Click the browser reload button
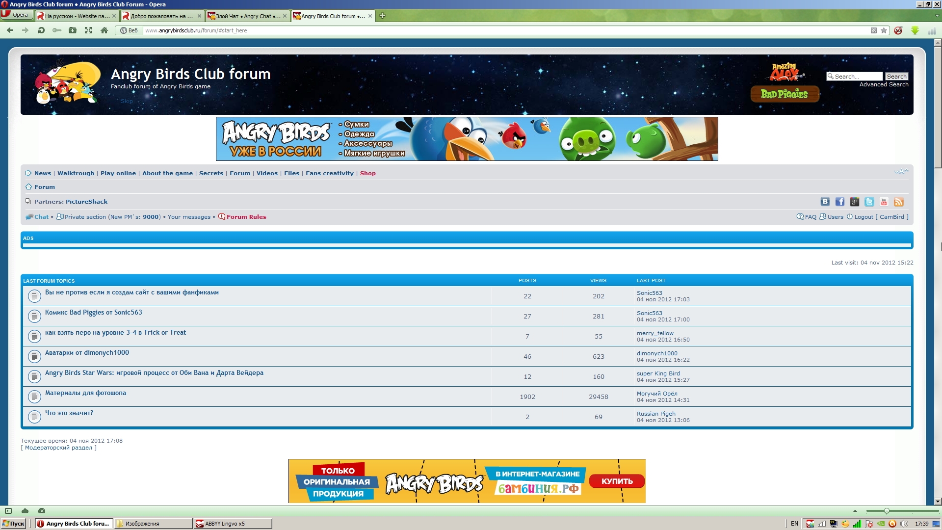Image resolution: width=942 pixels, height=530 pixels. [x=41, y=30]
